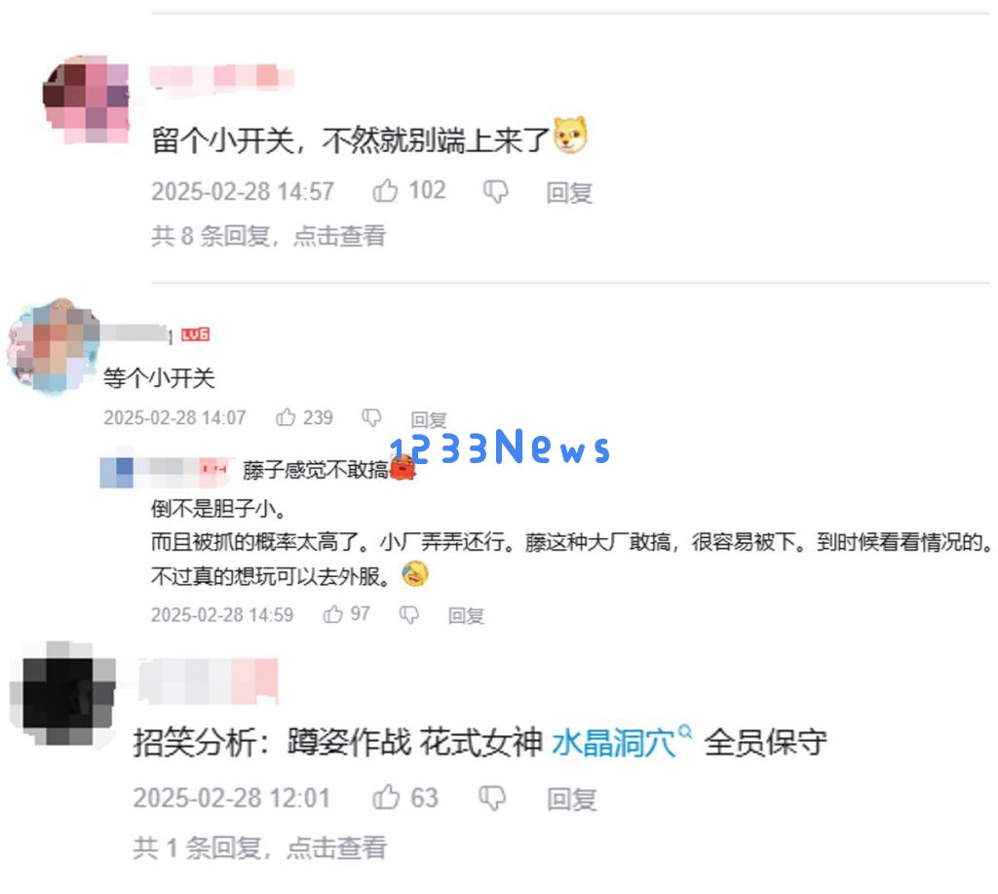
Task: Reply to the 14:59 nested comment
Action: [x=466, y=615]
